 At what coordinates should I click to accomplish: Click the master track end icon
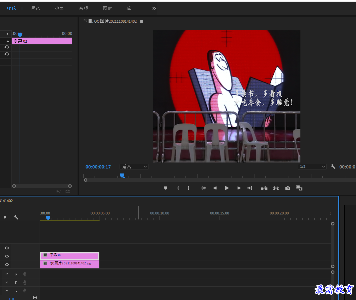click(x=35, y=298)
